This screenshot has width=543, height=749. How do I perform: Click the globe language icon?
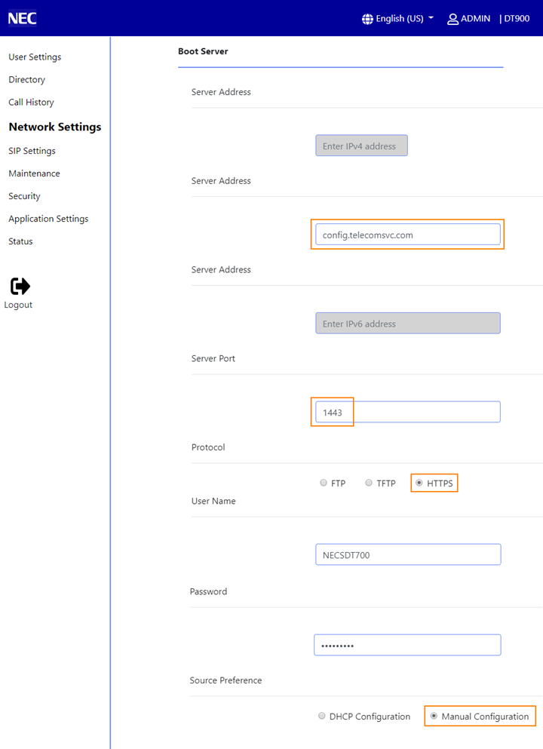coord(367,19)
